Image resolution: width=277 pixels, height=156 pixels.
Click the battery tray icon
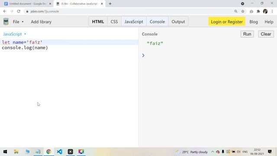click(x=233, y=152)
